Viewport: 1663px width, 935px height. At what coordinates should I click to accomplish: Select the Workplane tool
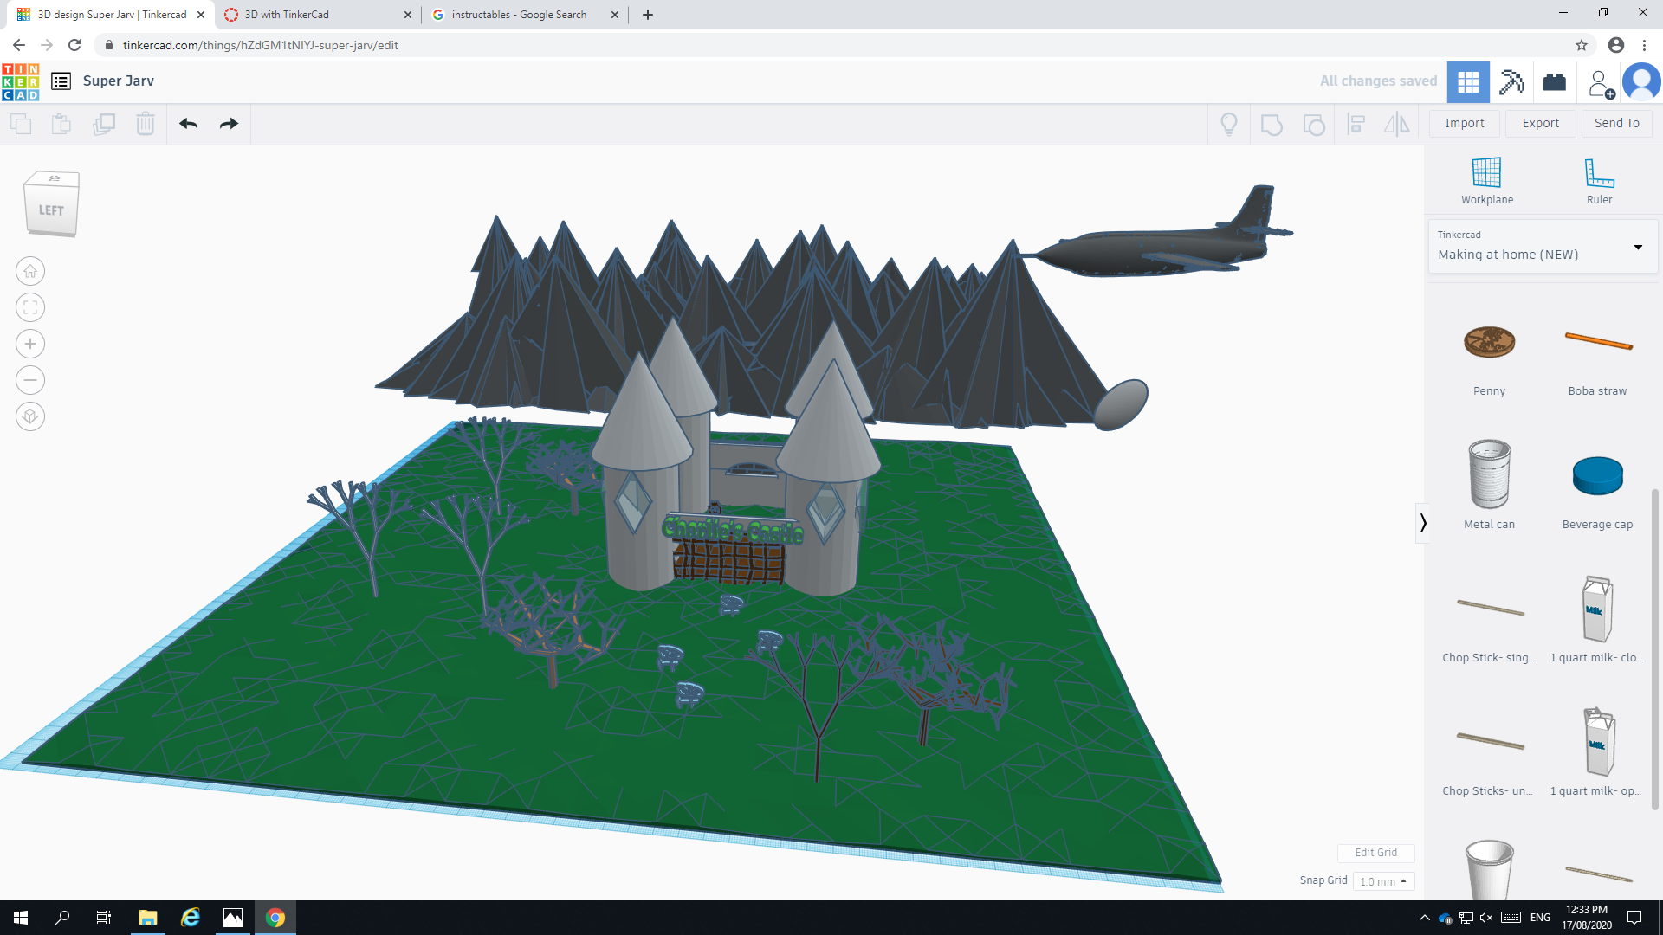[x=1487, y=181]
